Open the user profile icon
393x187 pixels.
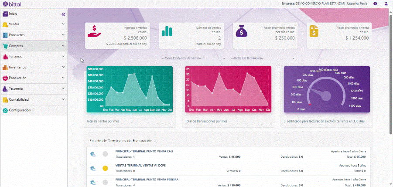[386, 3]
